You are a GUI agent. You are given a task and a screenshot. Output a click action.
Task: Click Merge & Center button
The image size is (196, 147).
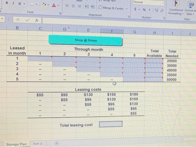(111, 8)
